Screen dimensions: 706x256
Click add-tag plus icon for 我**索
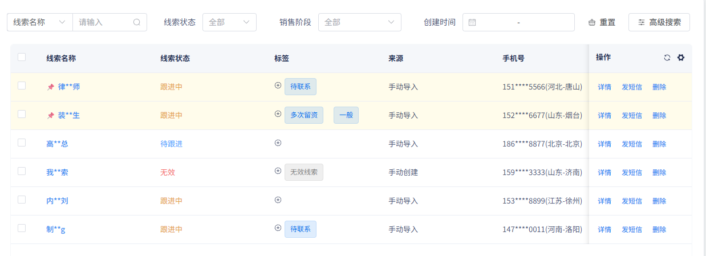[278, 171]
